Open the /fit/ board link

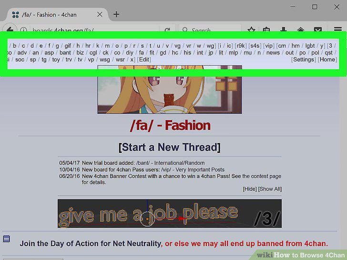pos(152,52)
